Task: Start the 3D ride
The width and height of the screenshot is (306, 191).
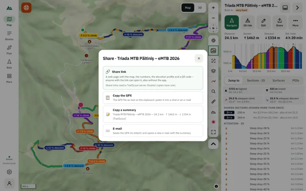Action: (x=247, y=23)
